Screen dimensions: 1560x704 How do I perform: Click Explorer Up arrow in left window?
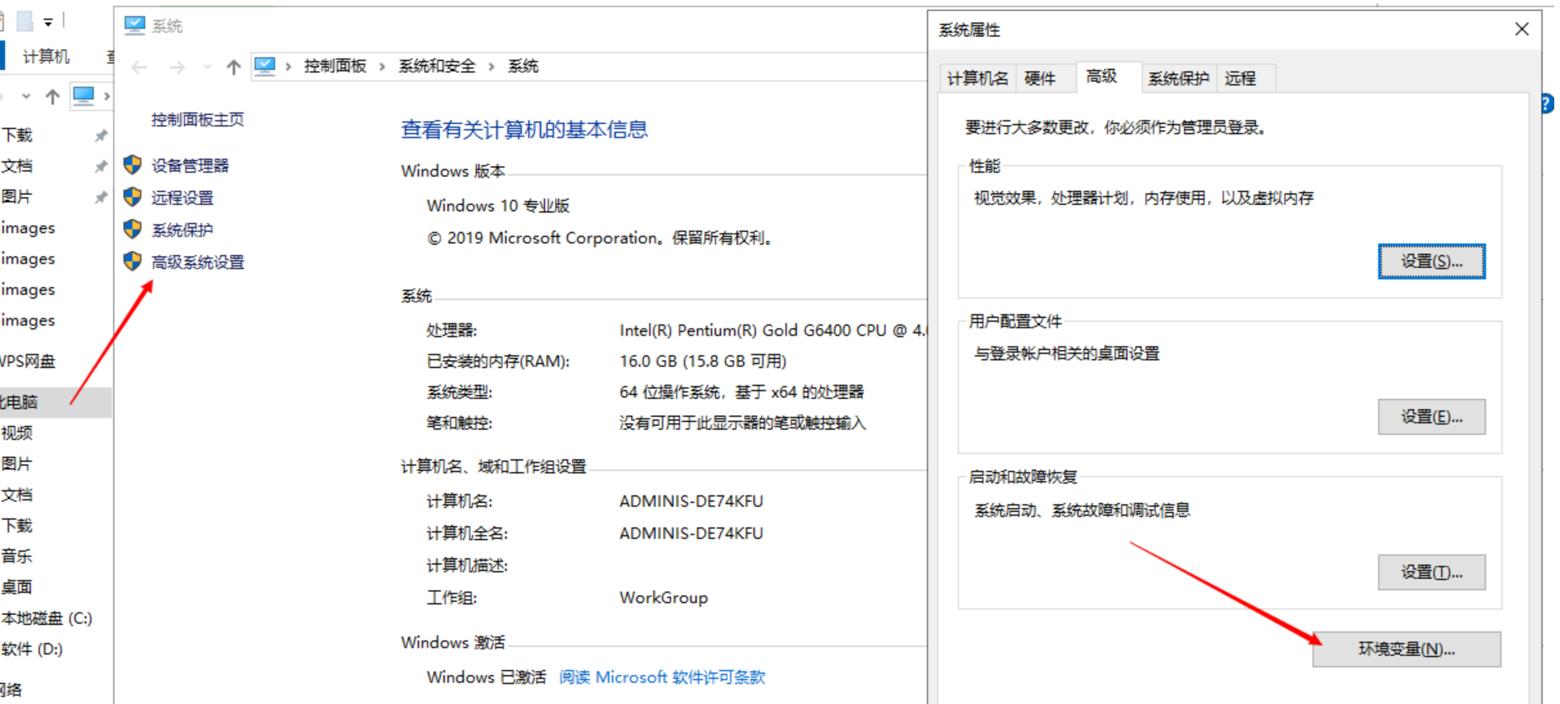[x=53, y=96]
